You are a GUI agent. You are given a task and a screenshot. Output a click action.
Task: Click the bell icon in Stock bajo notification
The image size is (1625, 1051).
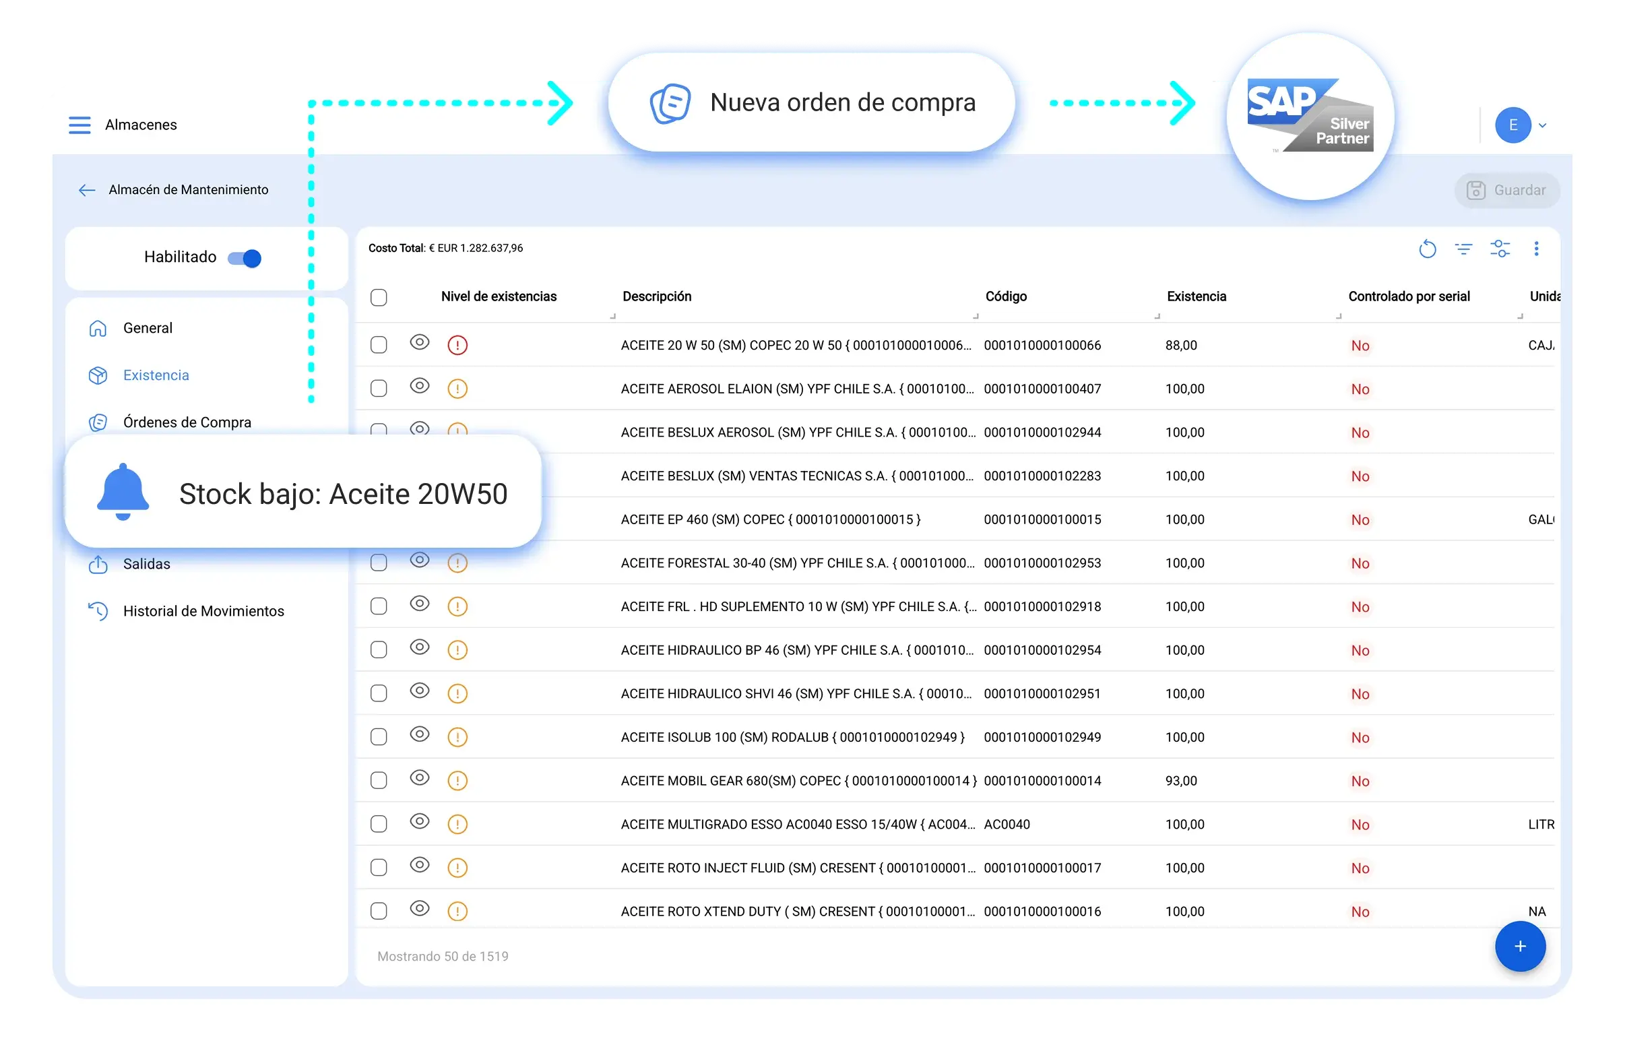(123, 492)
